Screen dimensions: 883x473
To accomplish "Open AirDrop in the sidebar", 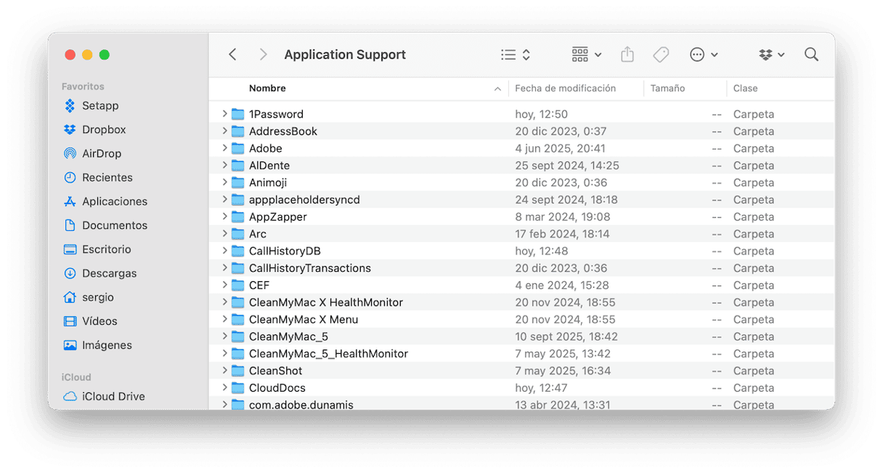I will pos(102,153).
